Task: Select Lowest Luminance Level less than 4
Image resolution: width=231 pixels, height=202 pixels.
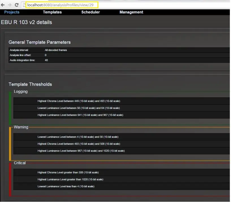Action: pyautogui.click(x=66, y=186)
